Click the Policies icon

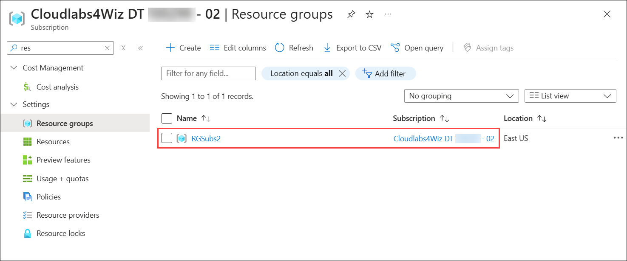[x=28, y=197]
